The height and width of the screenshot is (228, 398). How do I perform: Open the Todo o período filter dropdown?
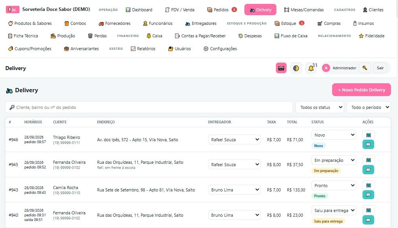(369, 107)
